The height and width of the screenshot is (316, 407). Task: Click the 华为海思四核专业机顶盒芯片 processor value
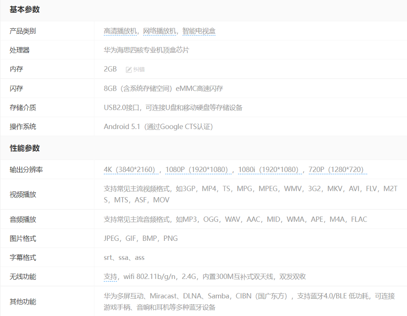146,50
